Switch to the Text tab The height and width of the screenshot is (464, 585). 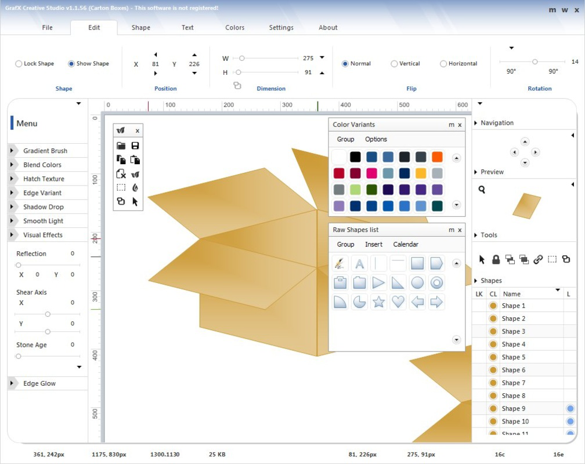click(x=187, y=28)
